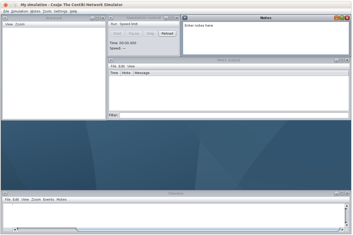The height and width of the screenshot is (235, 353).
Task: Open the Motes menu in main menu bar
Action: (35, 11)
